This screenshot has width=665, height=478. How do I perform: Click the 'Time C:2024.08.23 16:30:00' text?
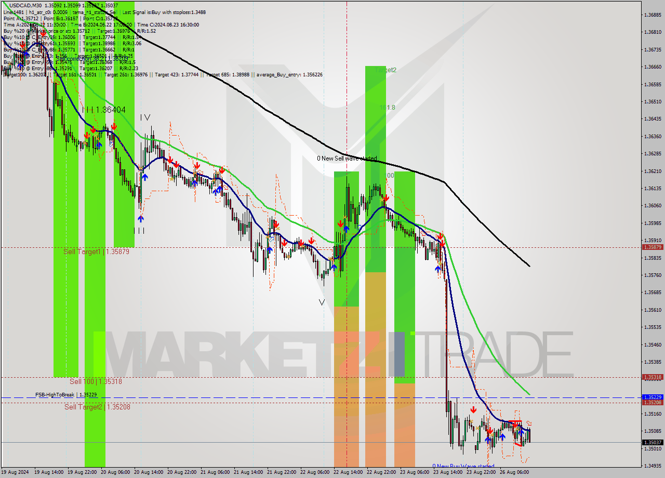click(168, 24)
